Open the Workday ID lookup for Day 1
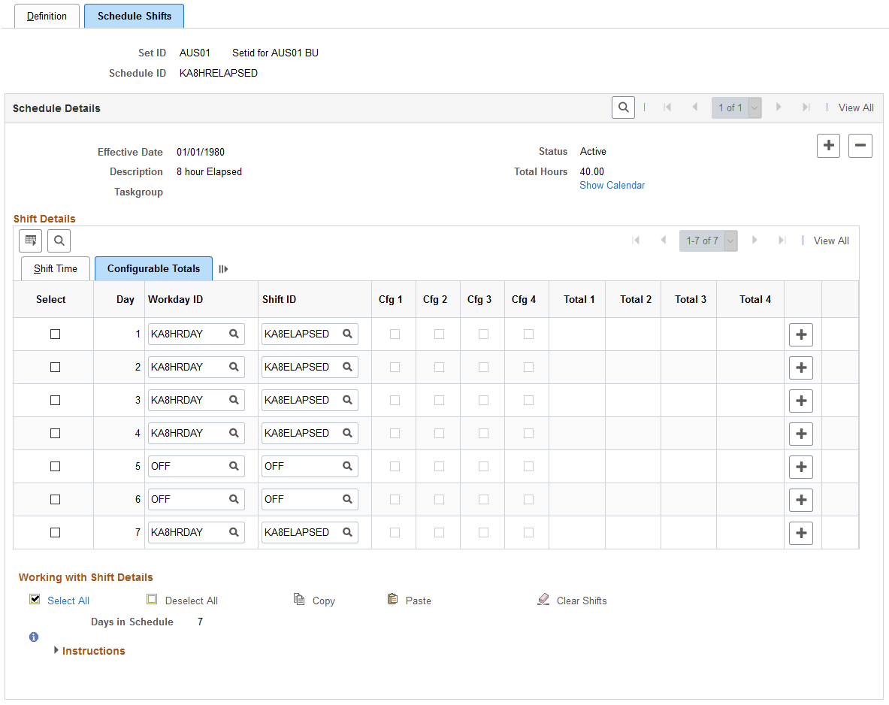This screenshot has width=889, height=705. 234,334
